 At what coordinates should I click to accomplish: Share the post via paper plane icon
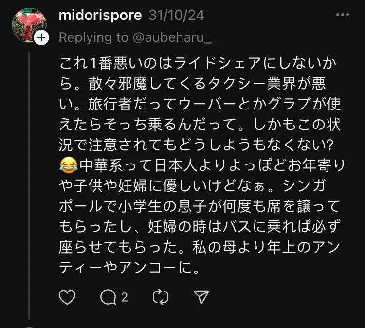point(201,296)
